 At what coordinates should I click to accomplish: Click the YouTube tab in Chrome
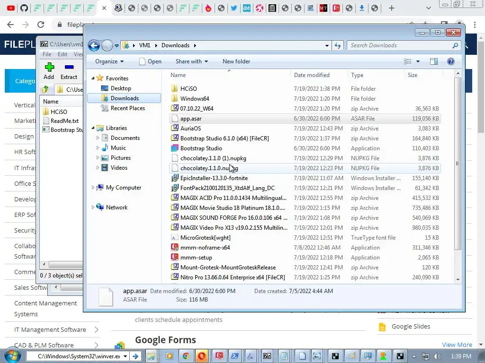11,8
